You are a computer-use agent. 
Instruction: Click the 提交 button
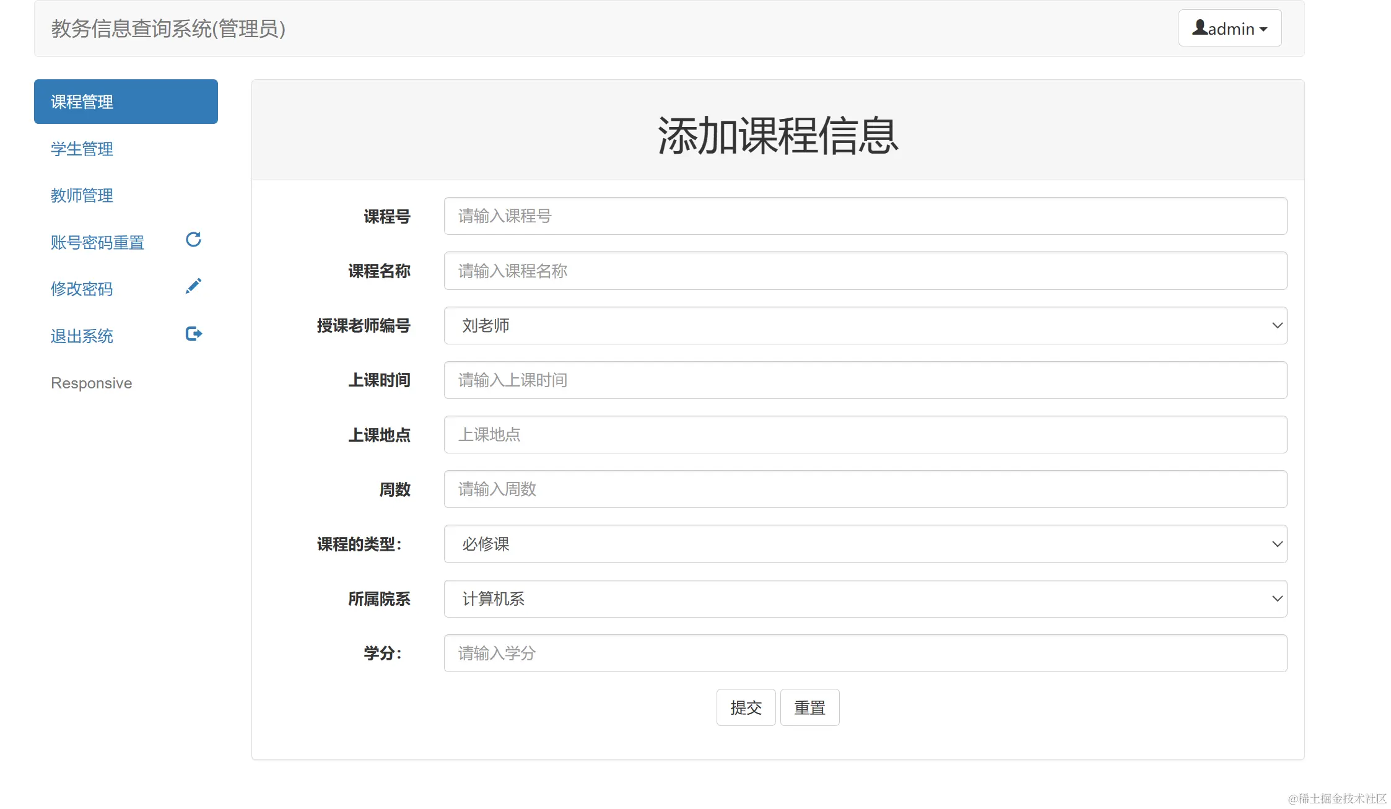(746, 707)
